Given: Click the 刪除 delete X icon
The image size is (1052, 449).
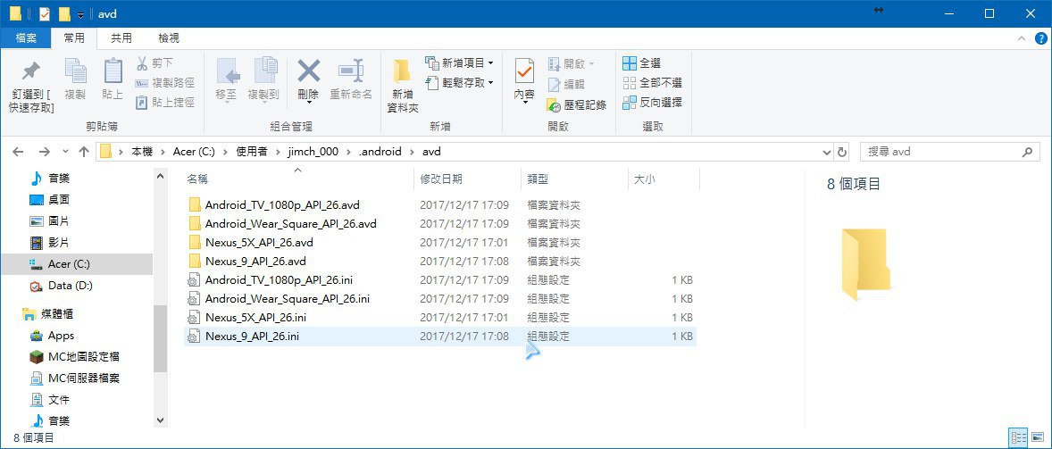Looking at the screenshot, I should 309,71.
